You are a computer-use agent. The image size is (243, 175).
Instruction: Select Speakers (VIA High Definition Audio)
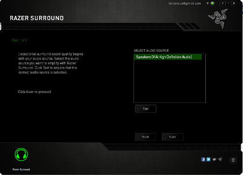tap(168, 57)
